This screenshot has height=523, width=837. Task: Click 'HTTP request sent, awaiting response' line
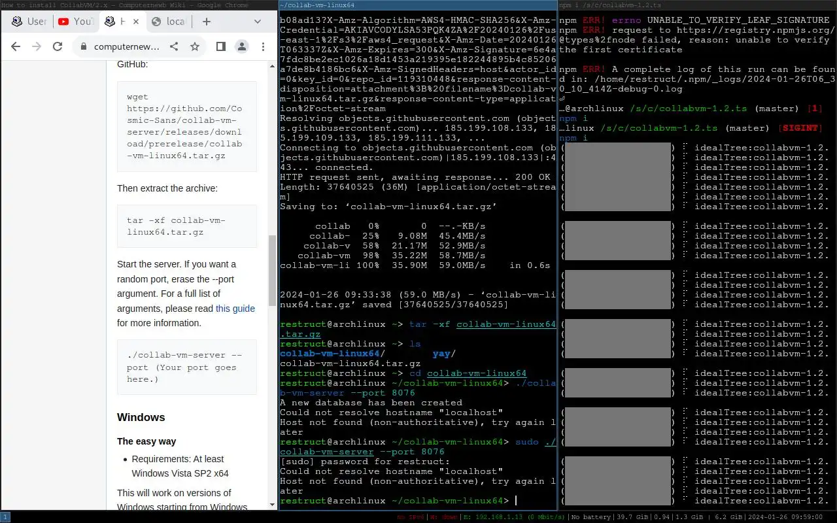click(x=415, y=177)
